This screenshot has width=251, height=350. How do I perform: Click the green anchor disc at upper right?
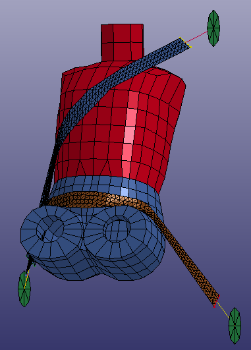pyautogui.click(x=213, y=28)
